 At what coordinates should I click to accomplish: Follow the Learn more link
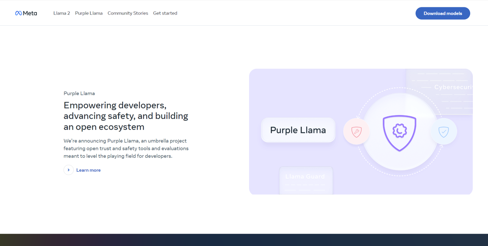click(x=88, y=170)
